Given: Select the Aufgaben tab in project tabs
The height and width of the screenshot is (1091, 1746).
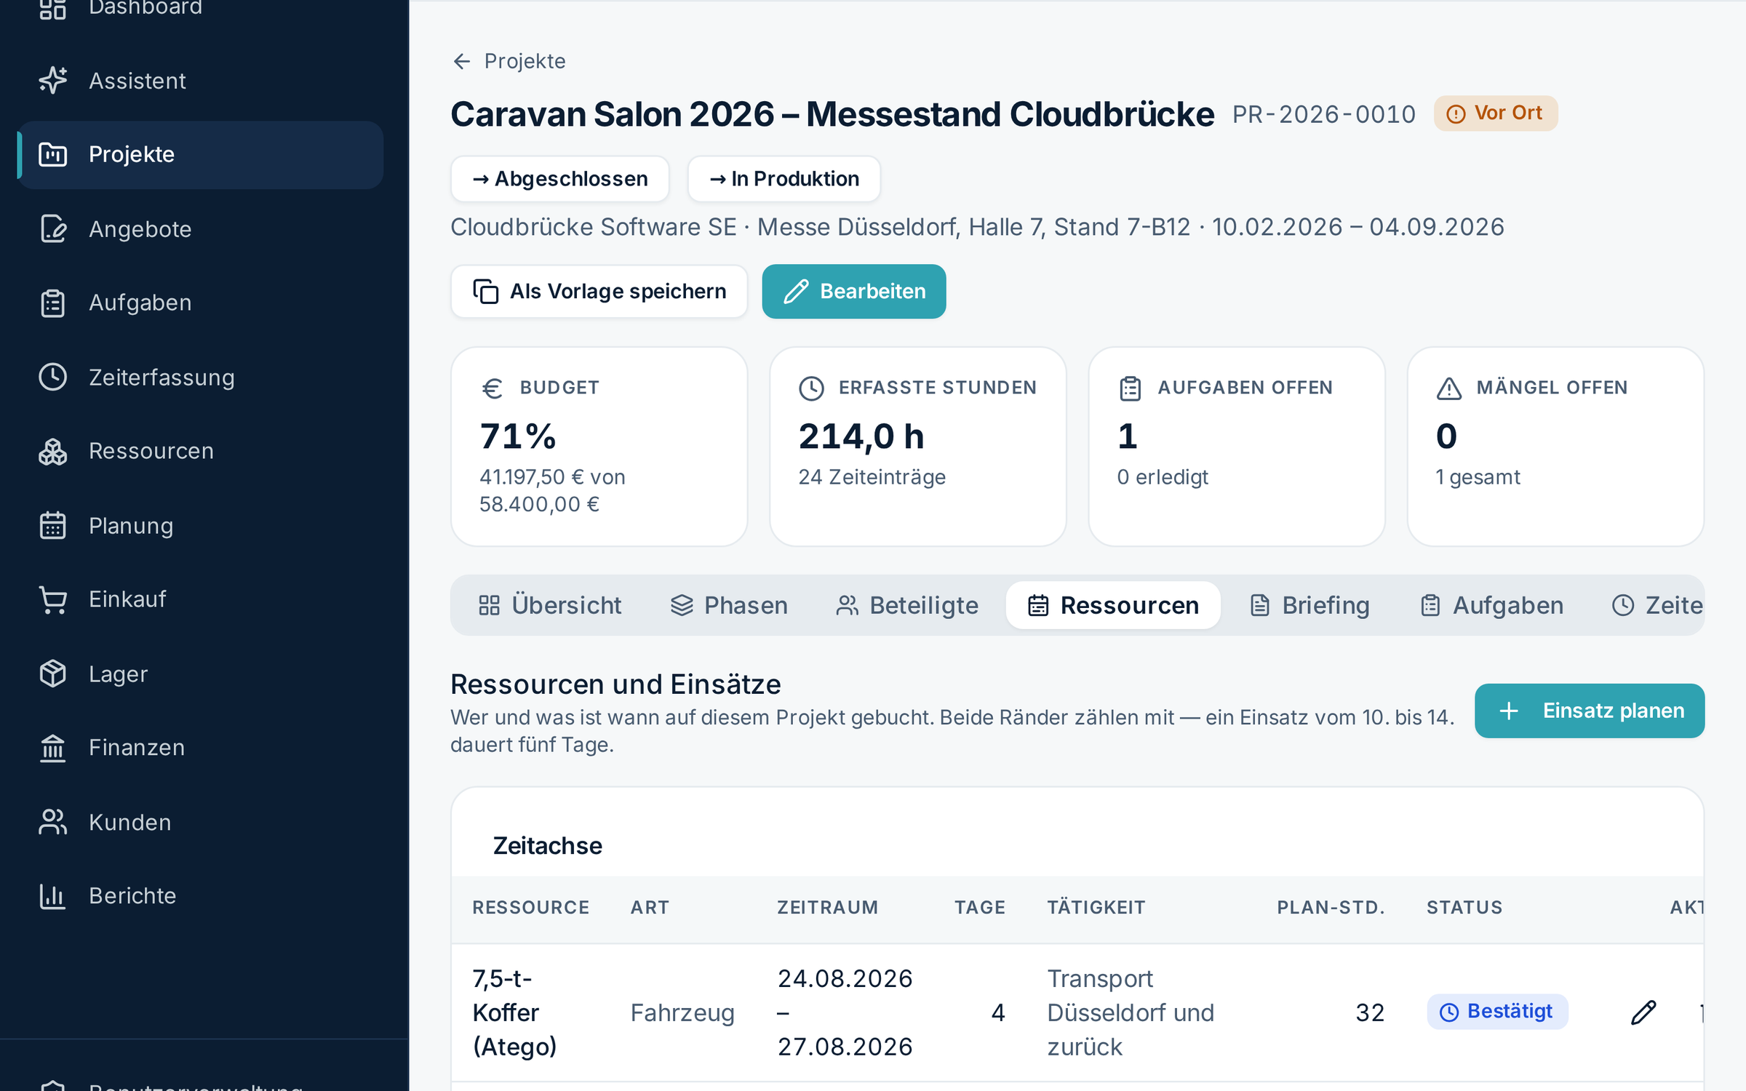Looking at the screenshot, I should point(1491,605).
